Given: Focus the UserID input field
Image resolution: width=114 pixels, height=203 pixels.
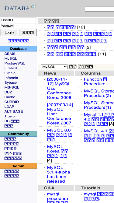Looking at the screenshot, I should coord(25,20).
